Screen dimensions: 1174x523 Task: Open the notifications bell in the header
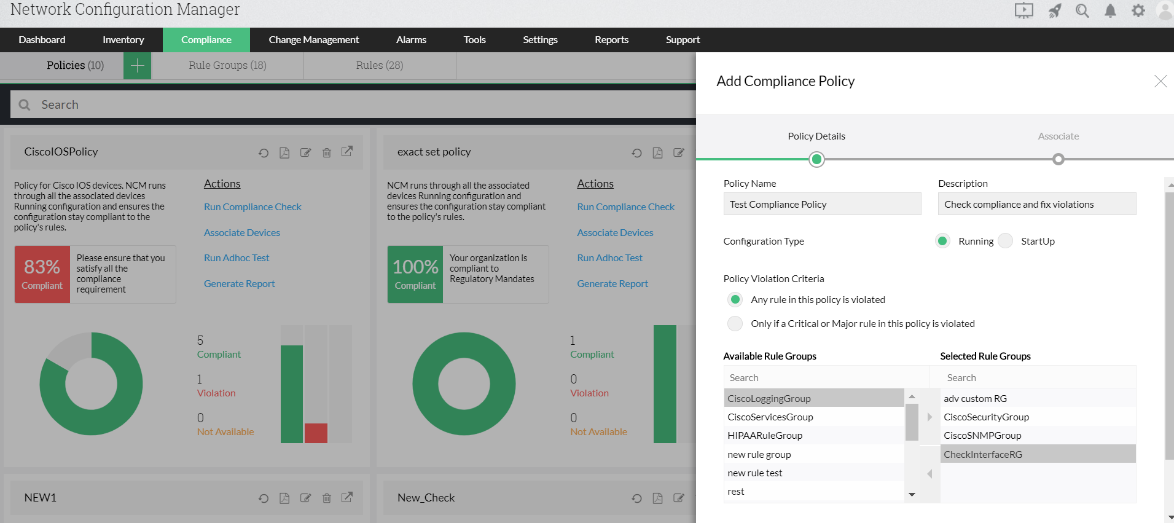[x=1110, y=11]
